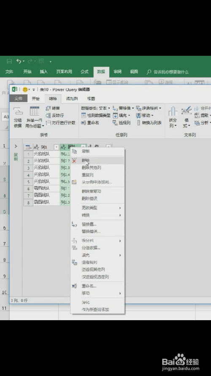This screenshot has width=211, height=376.
Task: Click the Excel name box showing A3
Action: coord(5,117)
